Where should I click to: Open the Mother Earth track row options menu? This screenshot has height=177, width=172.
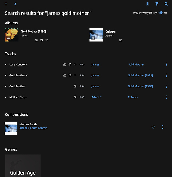point(167,97)
